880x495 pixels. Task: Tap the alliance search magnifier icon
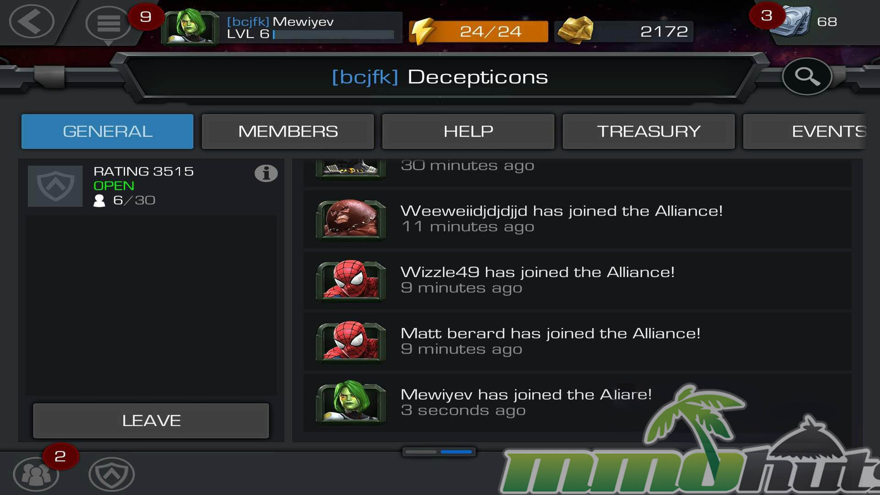(x=807, y=76)
